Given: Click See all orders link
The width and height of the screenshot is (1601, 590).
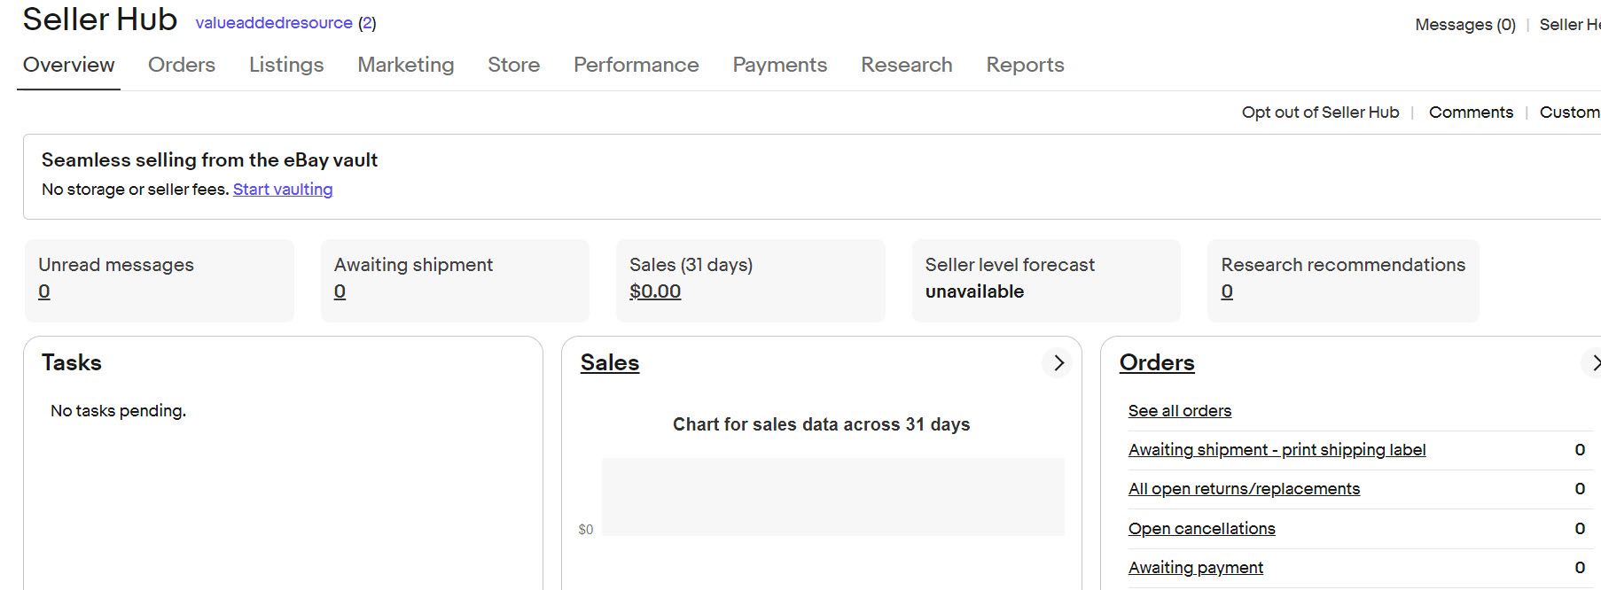Looking at the screenshot, I should (1179, 411).
